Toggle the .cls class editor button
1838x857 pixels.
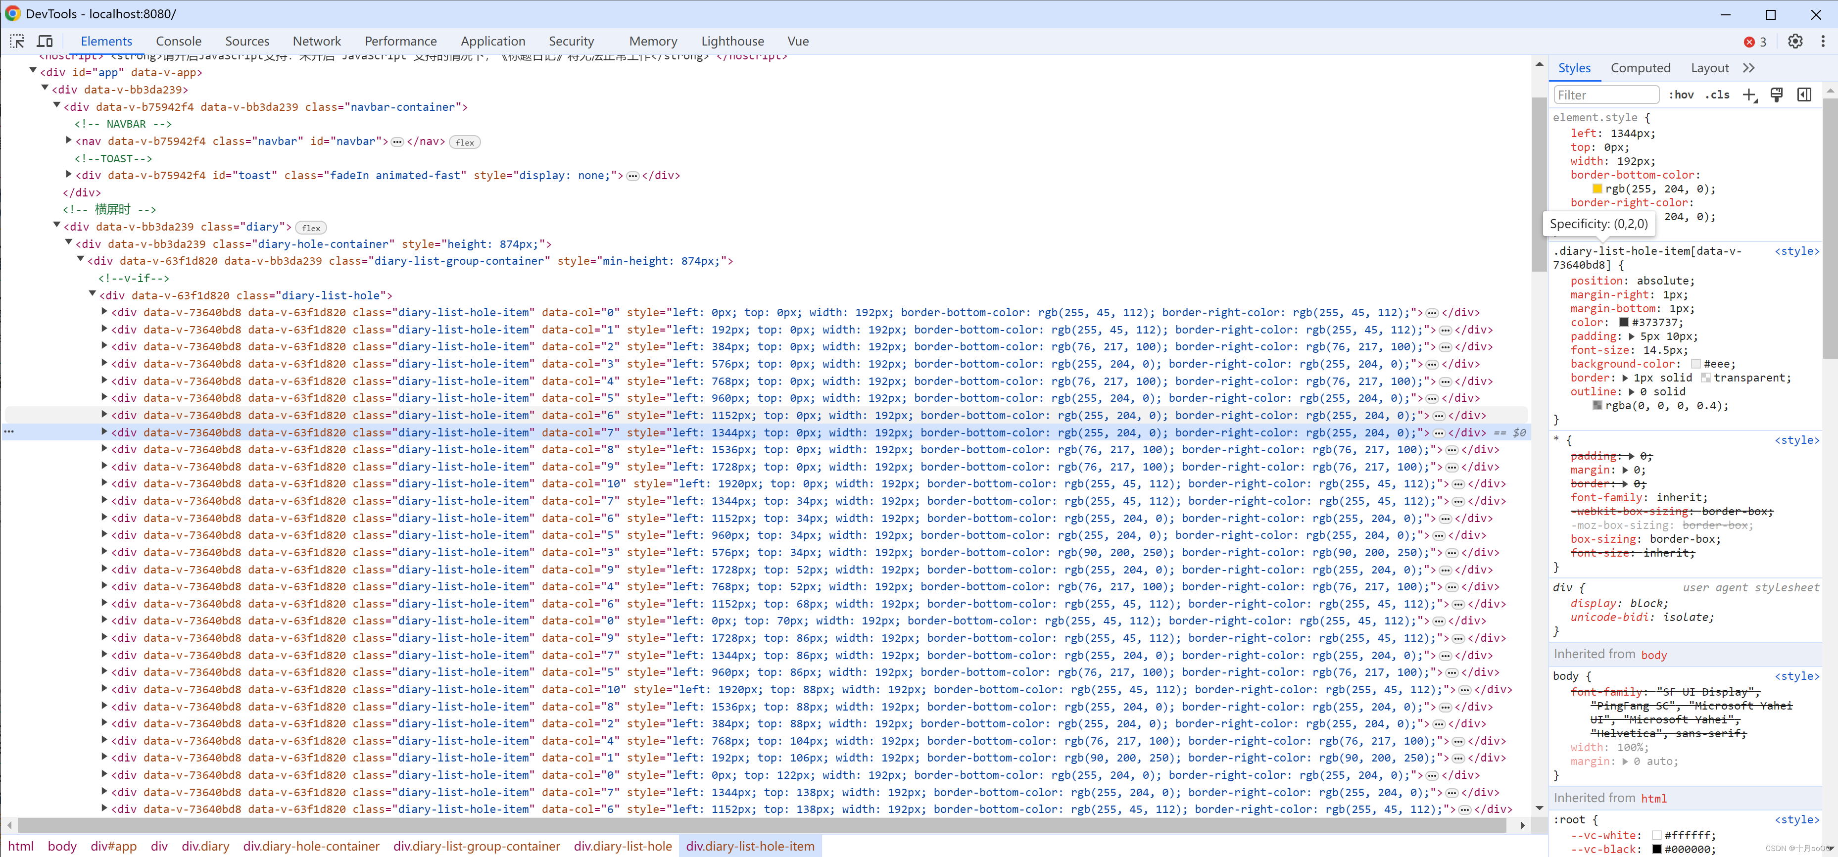click(x=1717, y=95)
